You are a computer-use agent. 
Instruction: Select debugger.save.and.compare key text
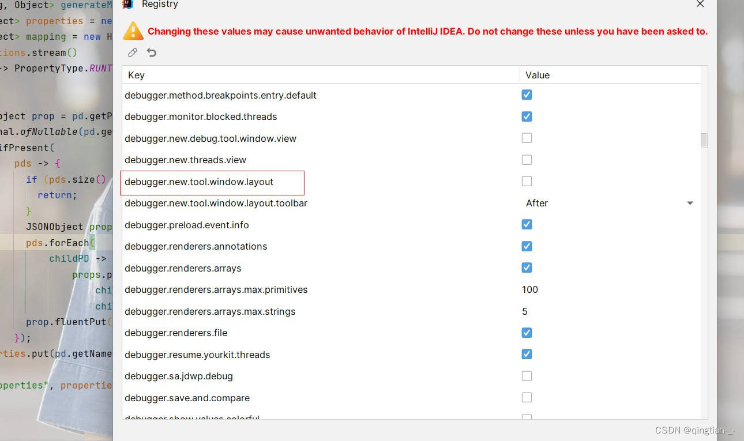[x=187, y=398]
